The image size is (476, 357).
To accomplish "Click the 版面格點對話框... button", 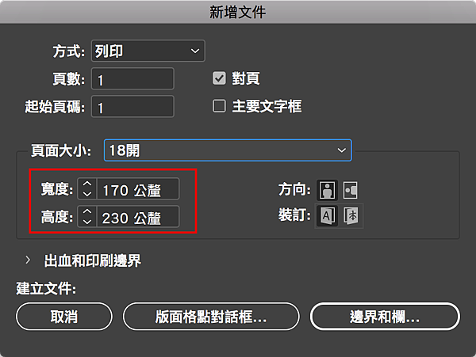I will tap(211, 317).
